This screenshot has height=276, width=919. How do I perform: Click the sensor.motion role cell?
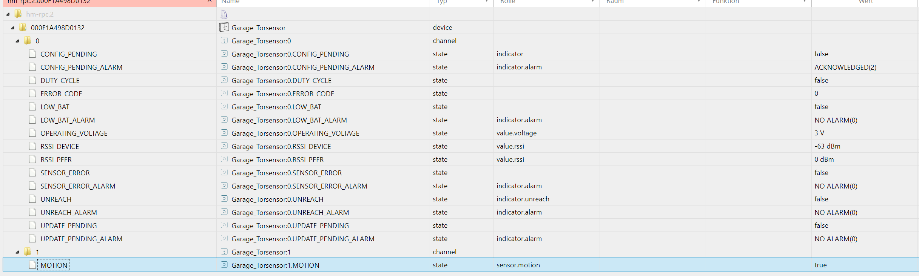(x=518, y=265)
